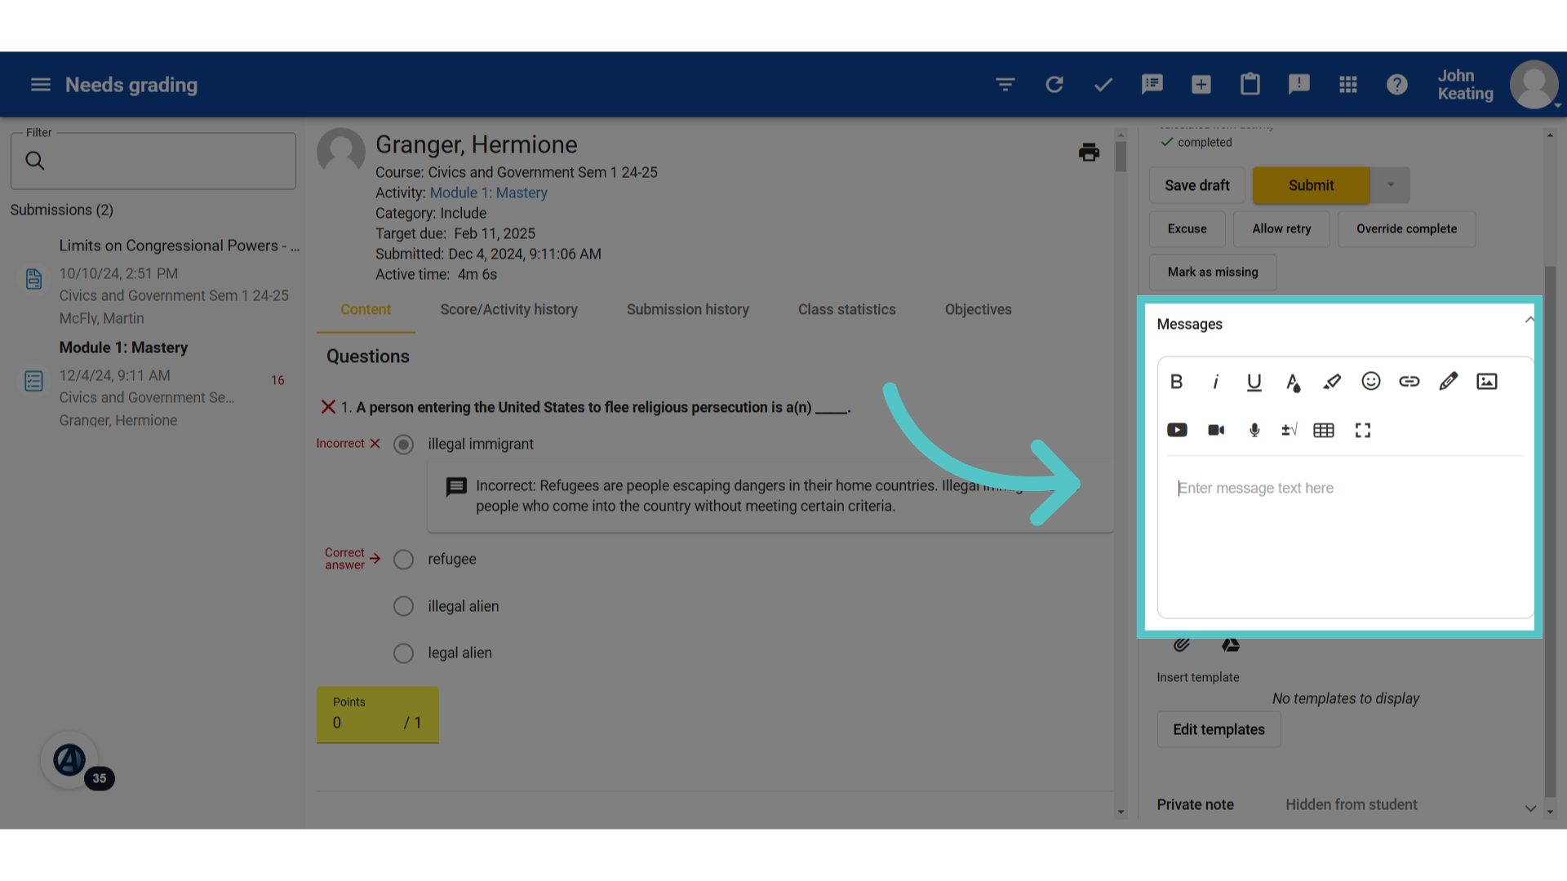Click the Override complete button
Image resolution: width=1567 pixels, height=881 pixels.
[1406, 229]
